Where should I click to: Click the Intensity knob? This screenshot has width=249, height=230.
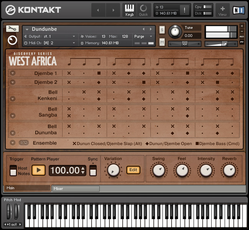coord(206,170)
